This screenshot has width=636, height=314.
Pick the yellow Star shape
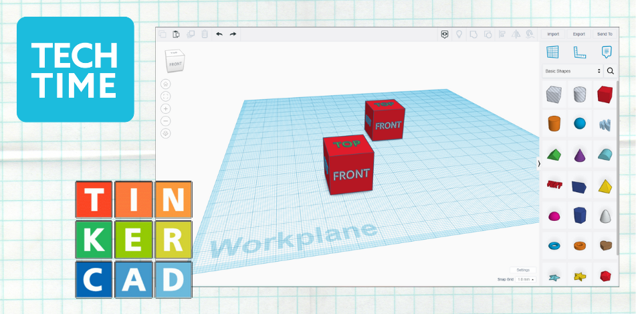pos(580,277)
